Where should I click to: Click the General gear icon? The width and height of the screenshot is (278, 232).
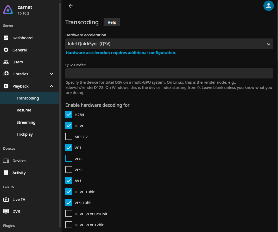6,50
